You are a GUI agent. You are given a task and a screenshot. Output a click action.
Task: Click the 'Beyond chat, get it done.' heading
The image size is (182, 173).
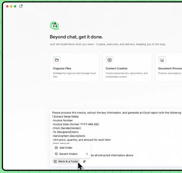click(x=76, y=37)
